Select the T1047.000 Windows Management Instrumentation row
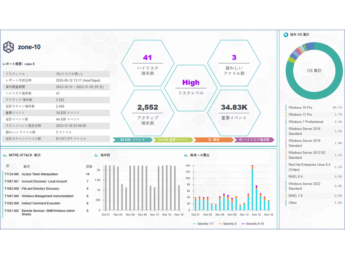 (47, 196)
